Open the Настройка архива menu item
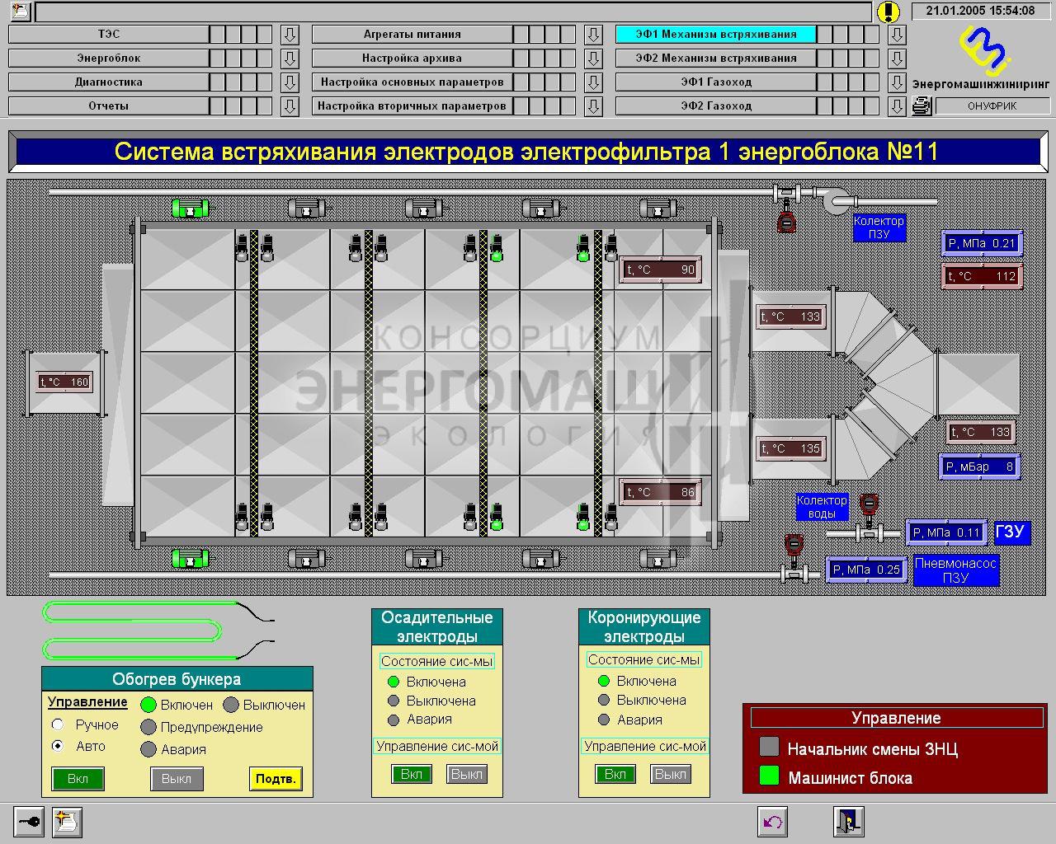This screenshot has height=844, width=1056. point(412,59)
